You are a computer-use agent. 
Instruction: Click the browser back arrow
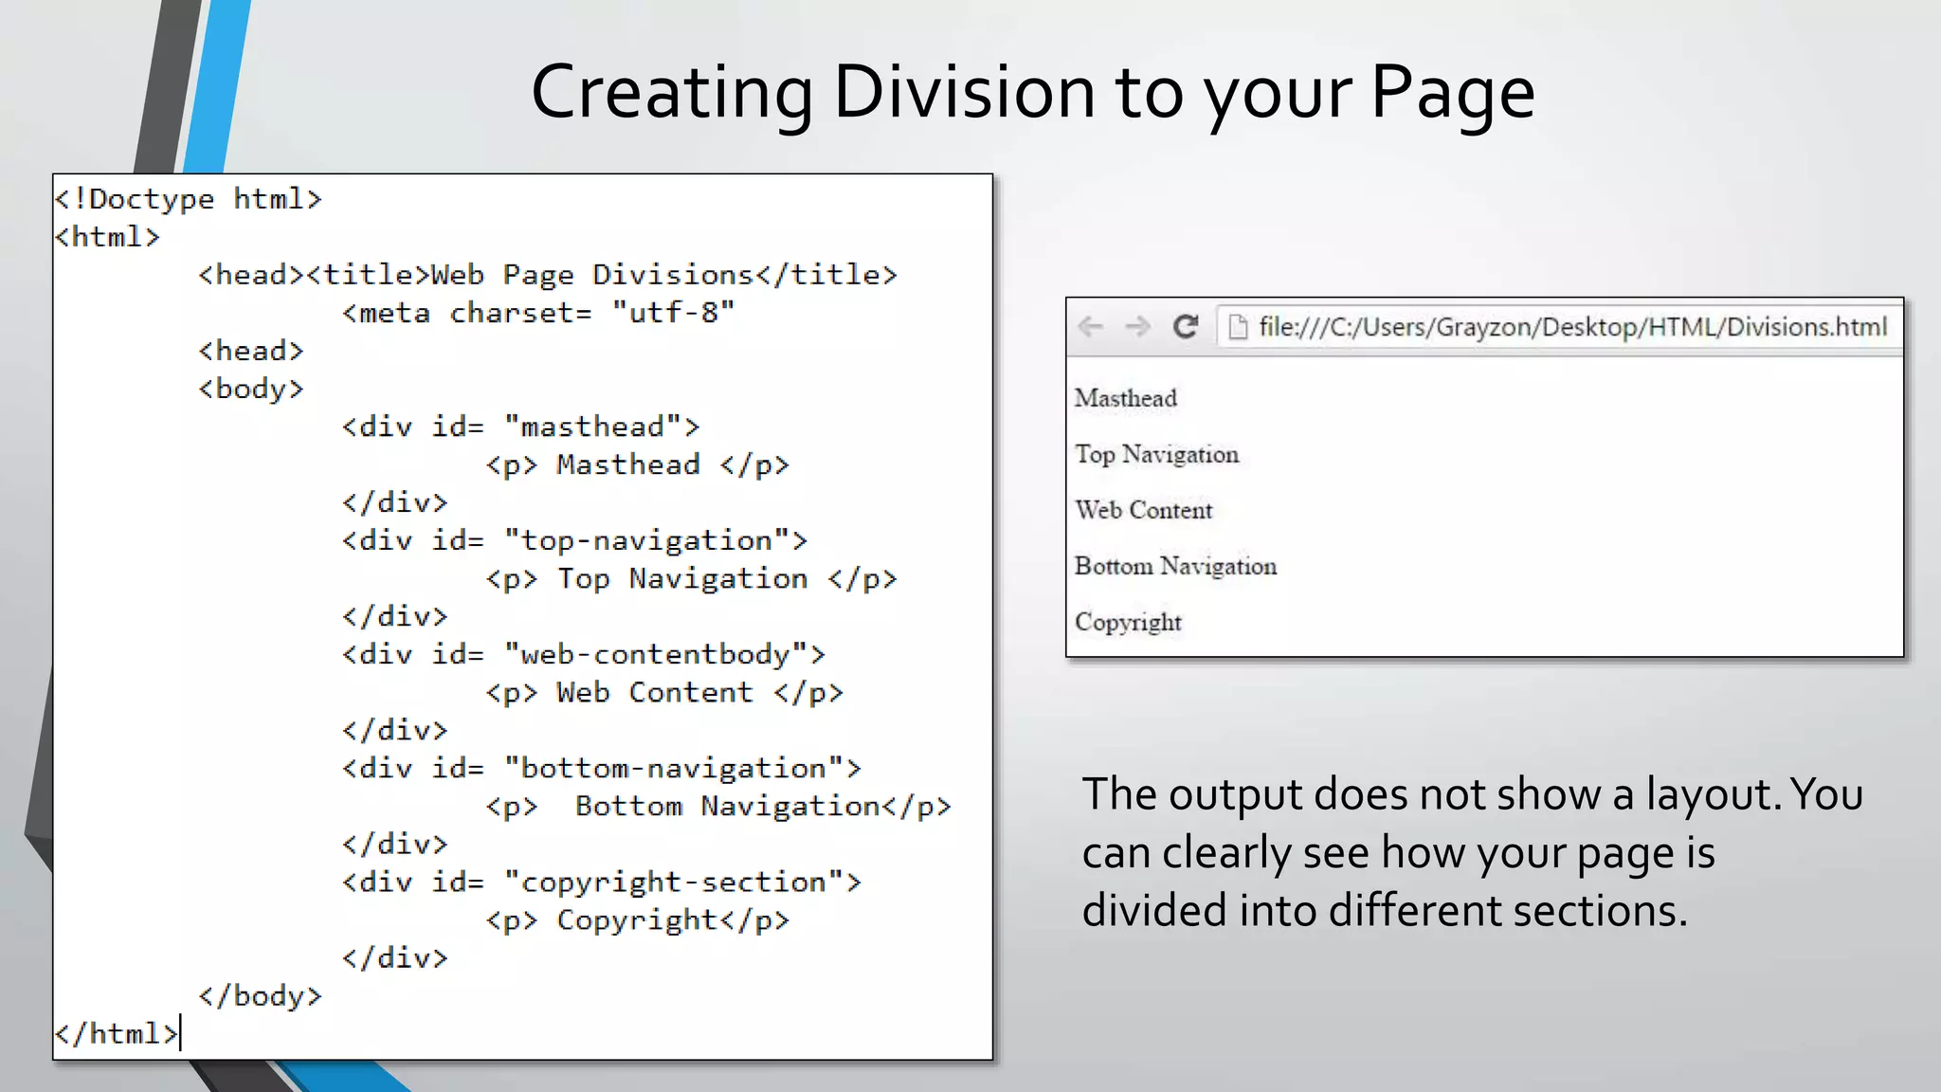pos(1091,327)
